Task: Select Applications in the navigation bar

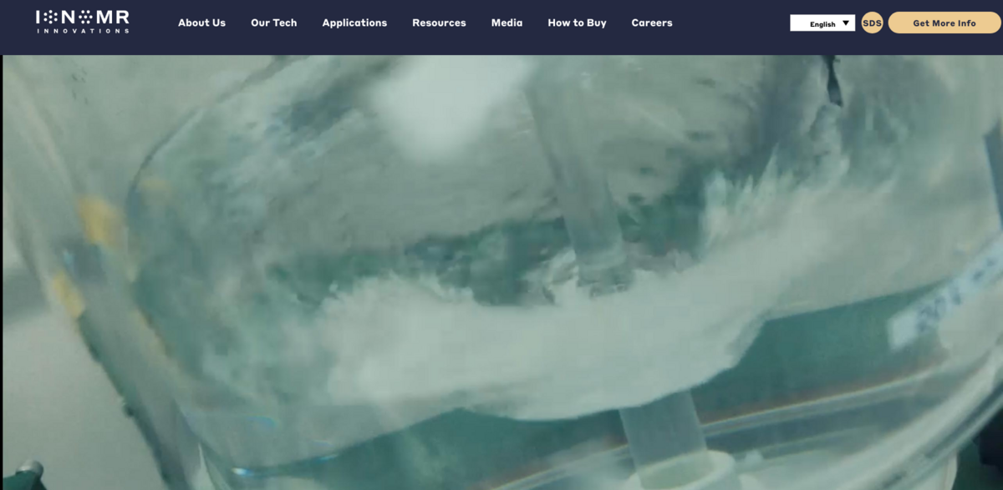Action: tap(354, 23)
